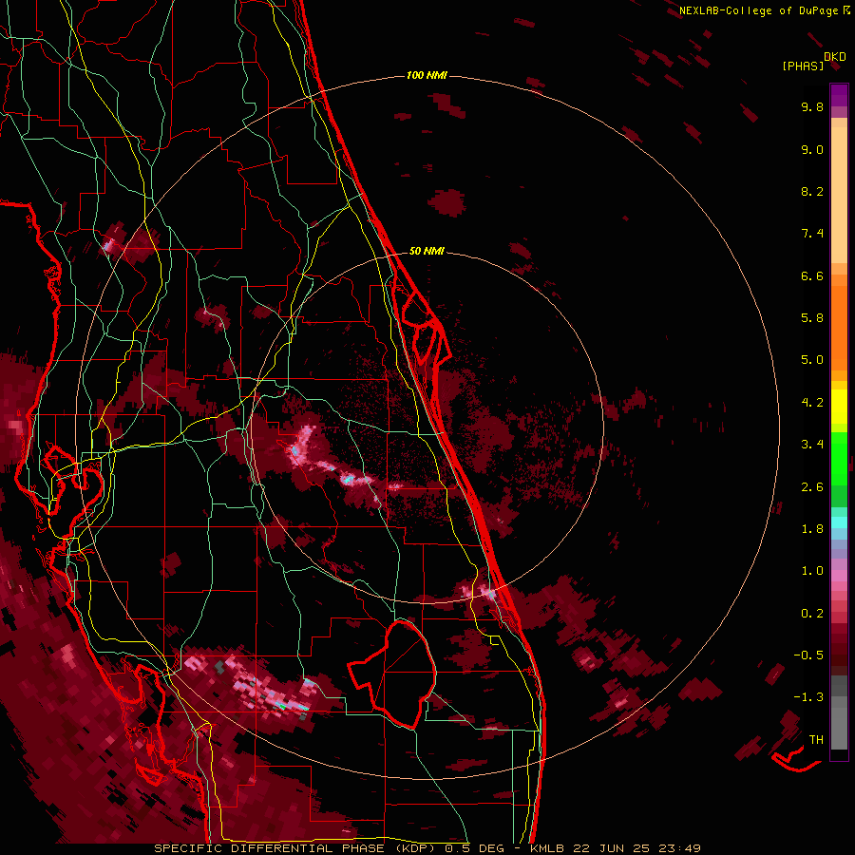Click the SPECIFIC DIFFERENTIAL PHASE caption text
Image resolution: width=855 pixels, height=855 pixels.
coord(270,848)
